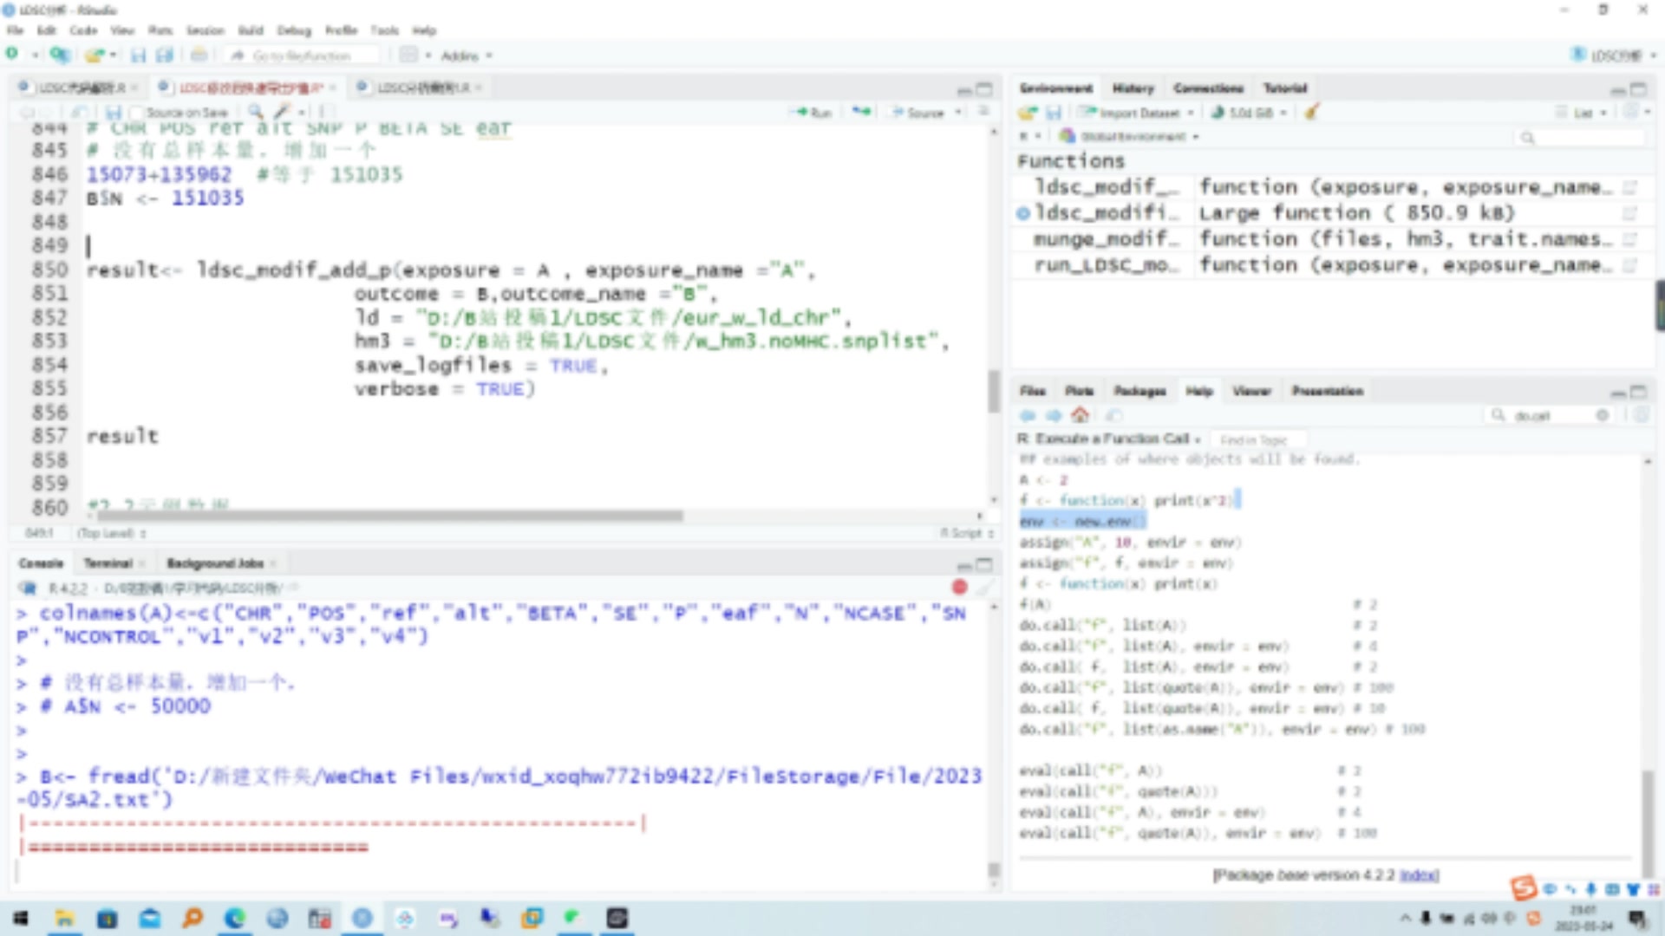Click the load workspace folder icon

pyautogui.click(x=1028, y=113)
